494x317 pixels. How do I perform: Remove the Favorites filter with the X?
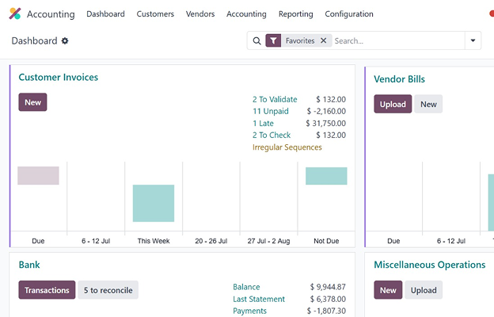323,41
